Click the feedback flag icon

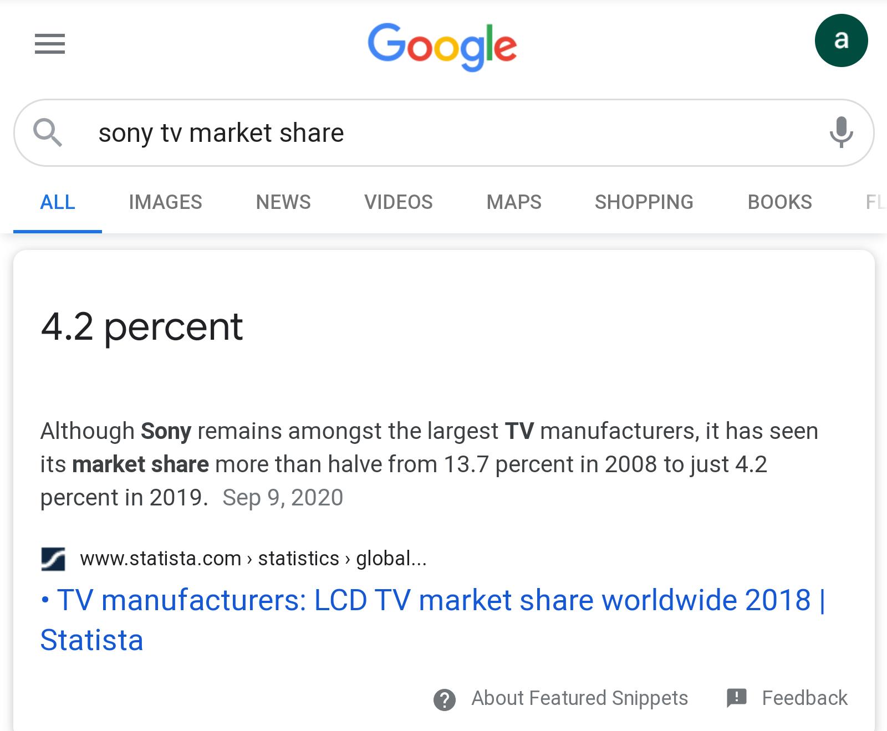(737, 698)
